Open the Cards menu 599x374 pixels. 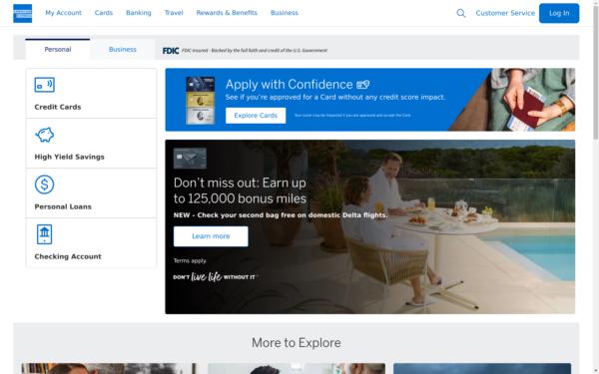click(x=104, y=13)
